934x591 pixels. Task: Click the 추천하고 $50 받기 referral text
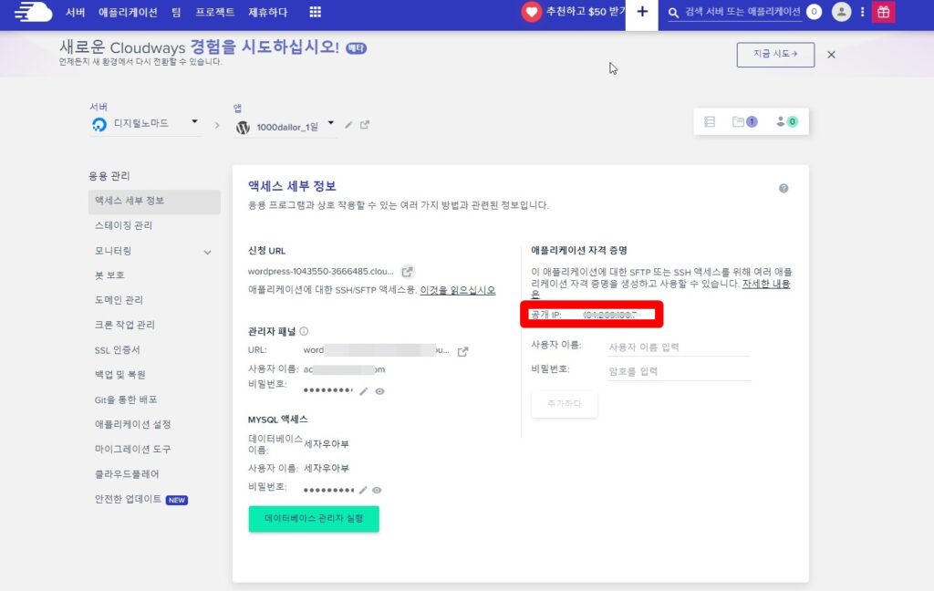pyautogui.click(x=586, y=12)
